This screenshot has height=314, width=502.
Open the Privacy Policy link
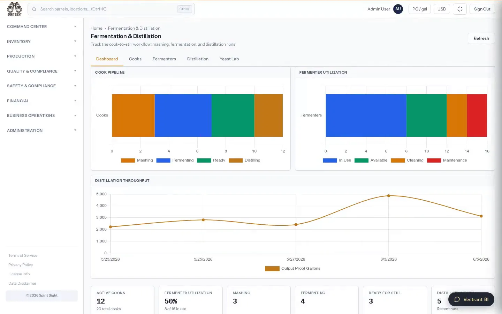coord(21,265)
